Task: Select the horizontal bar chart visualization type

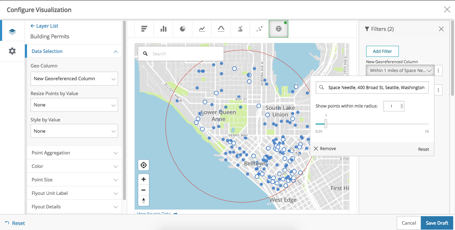Action: [x=144, y=28]
